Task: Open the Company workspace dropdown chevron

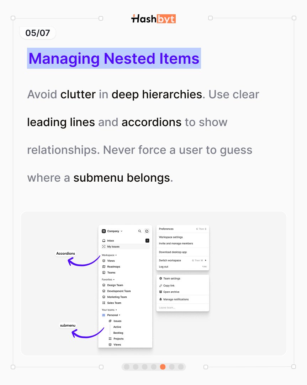Action: tap(121, 231)
